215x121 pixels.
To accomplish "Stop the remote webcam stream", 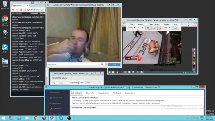I will tap(114, 64).
